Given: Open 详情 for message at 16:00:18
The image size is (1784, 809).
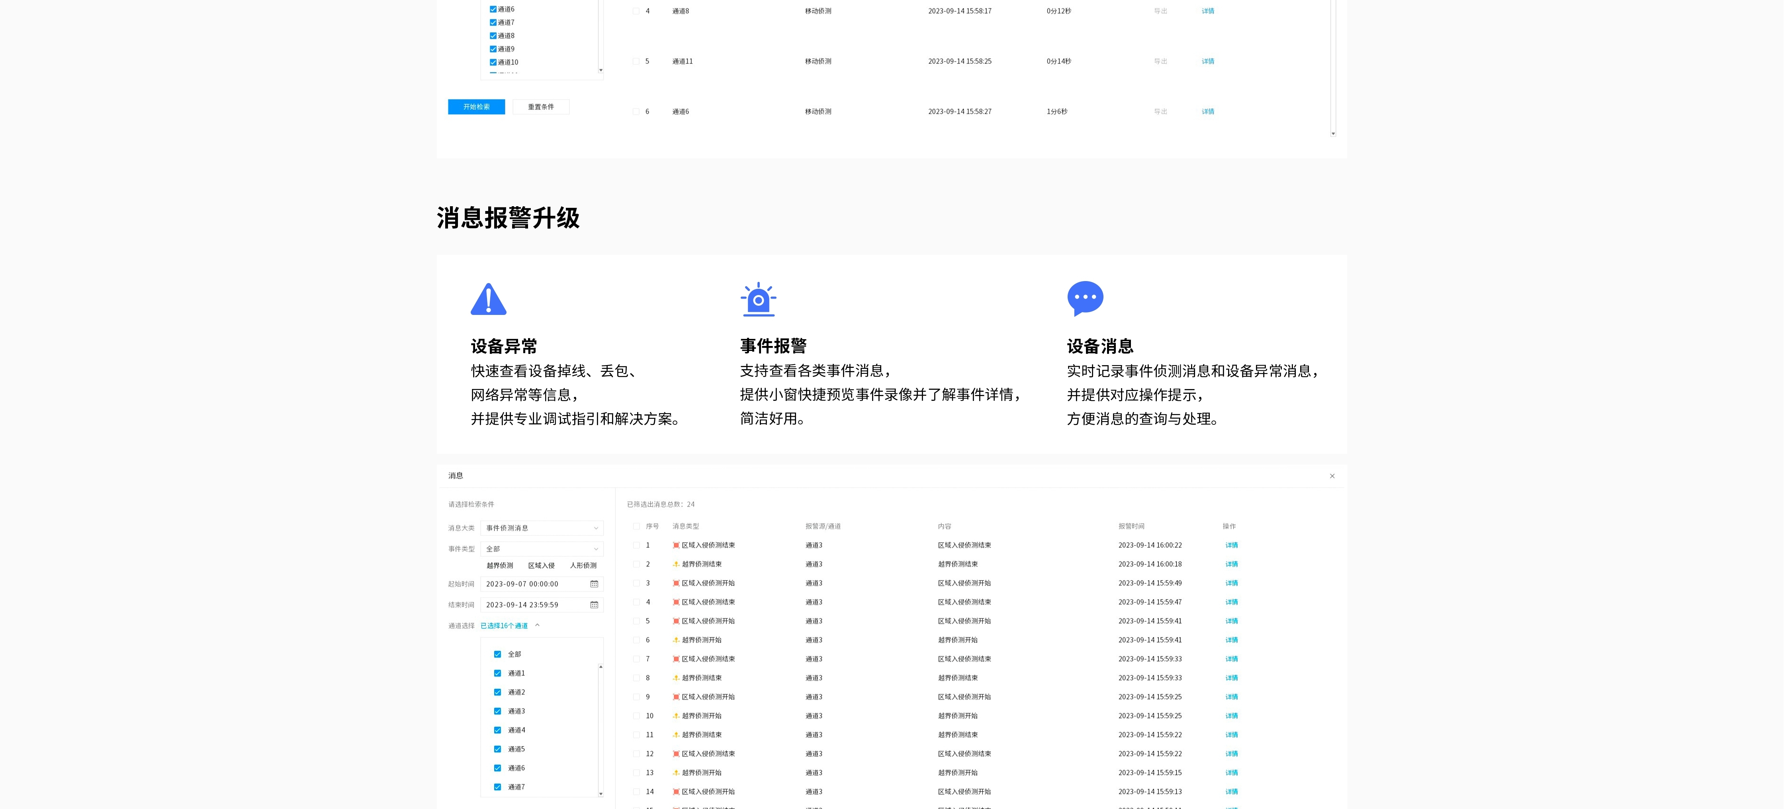Looking at the screenshot, I should pos(1231,564).
